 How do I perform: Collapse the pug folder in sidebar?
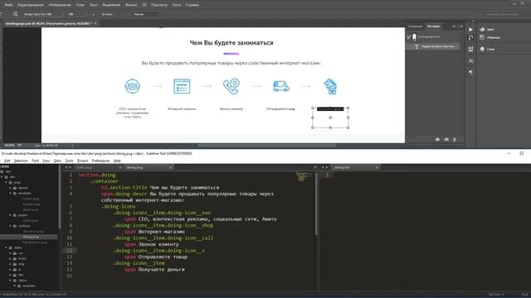(x=6, y=182)
